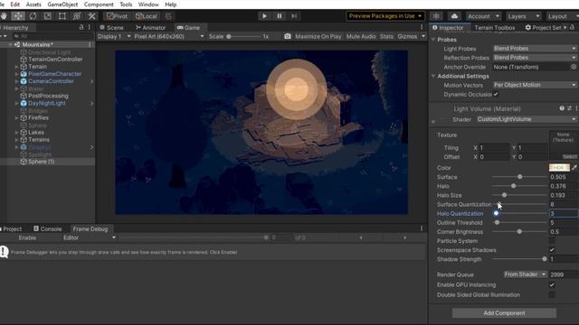This screenshot has height=325, width=579.
Task: Collapse the Probes section
Action: point(433,40)
